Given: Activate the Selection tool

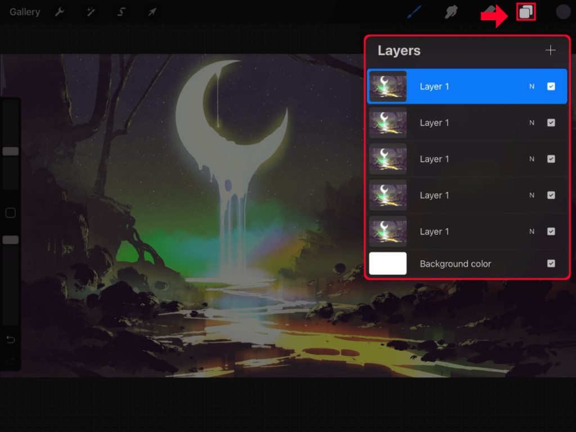Looking at the screenshot, I should (x=120, y=11).
